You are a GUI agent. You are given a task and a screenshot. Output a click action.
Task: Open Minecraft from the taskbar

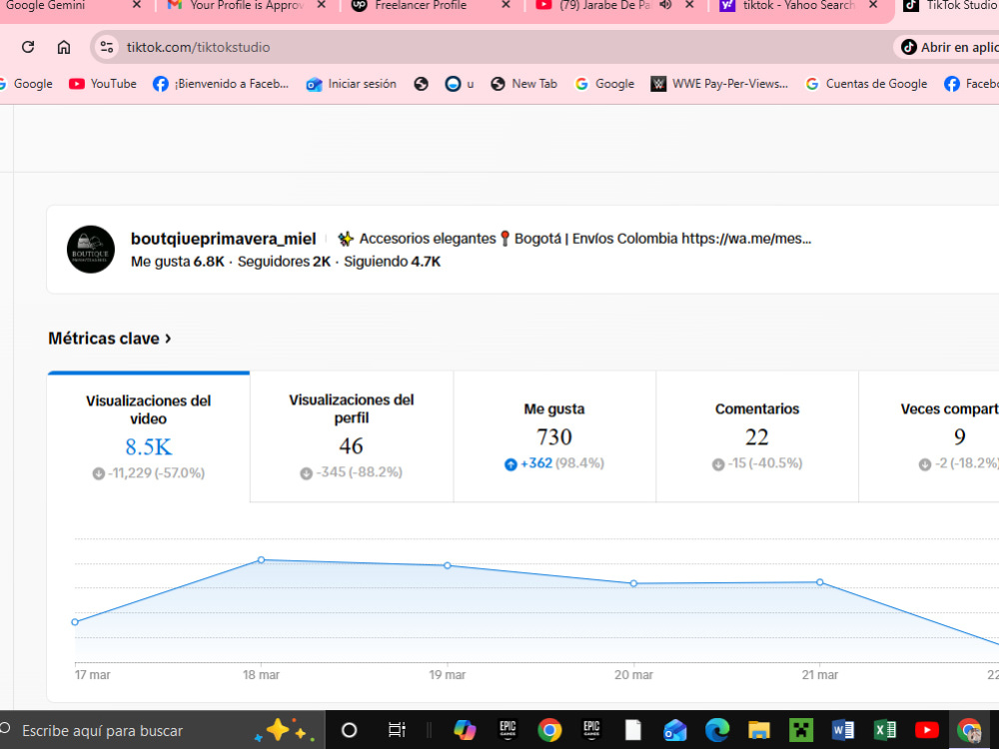coord(801,731)
